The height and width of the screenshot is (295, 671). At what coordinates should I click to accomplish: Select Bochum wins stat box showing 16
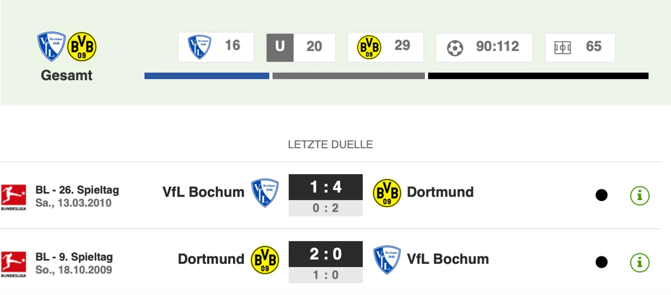tap(216, 47)
